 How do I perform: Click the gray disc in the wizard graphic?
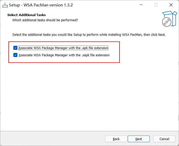tap(166, 22)
